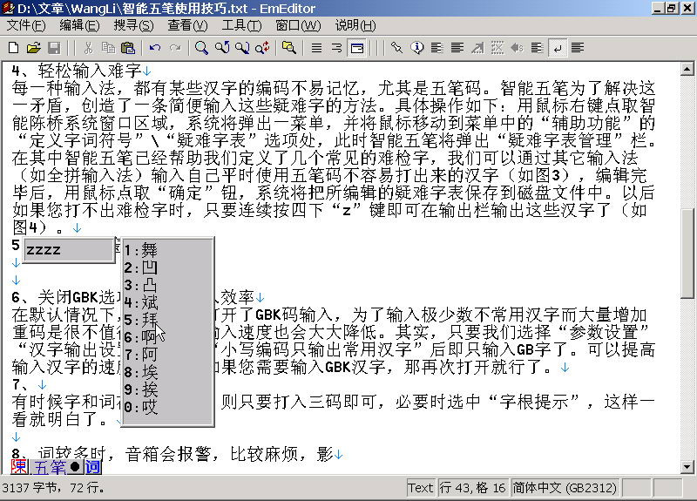Click the vertical scrollbar thumb
This screenshot has height=501, width=697.
pyautogui.click(x=687, y=254)
